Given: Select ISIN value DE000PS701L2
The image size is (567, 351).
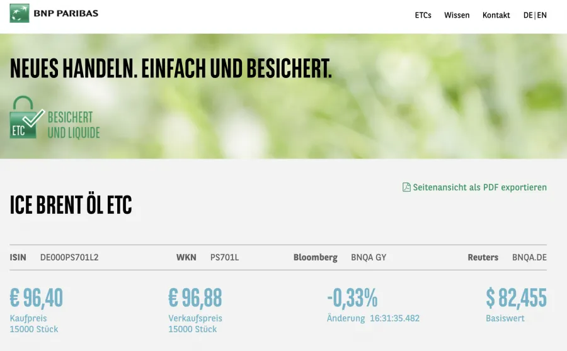Looking at the screenshot, I should coord(69,257).
